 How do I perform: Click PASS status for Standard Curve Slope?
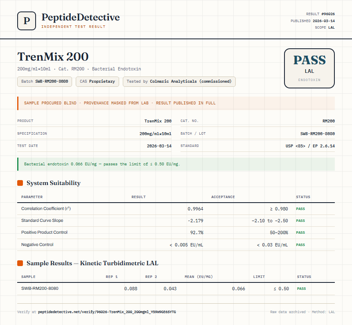pos(300,221)
